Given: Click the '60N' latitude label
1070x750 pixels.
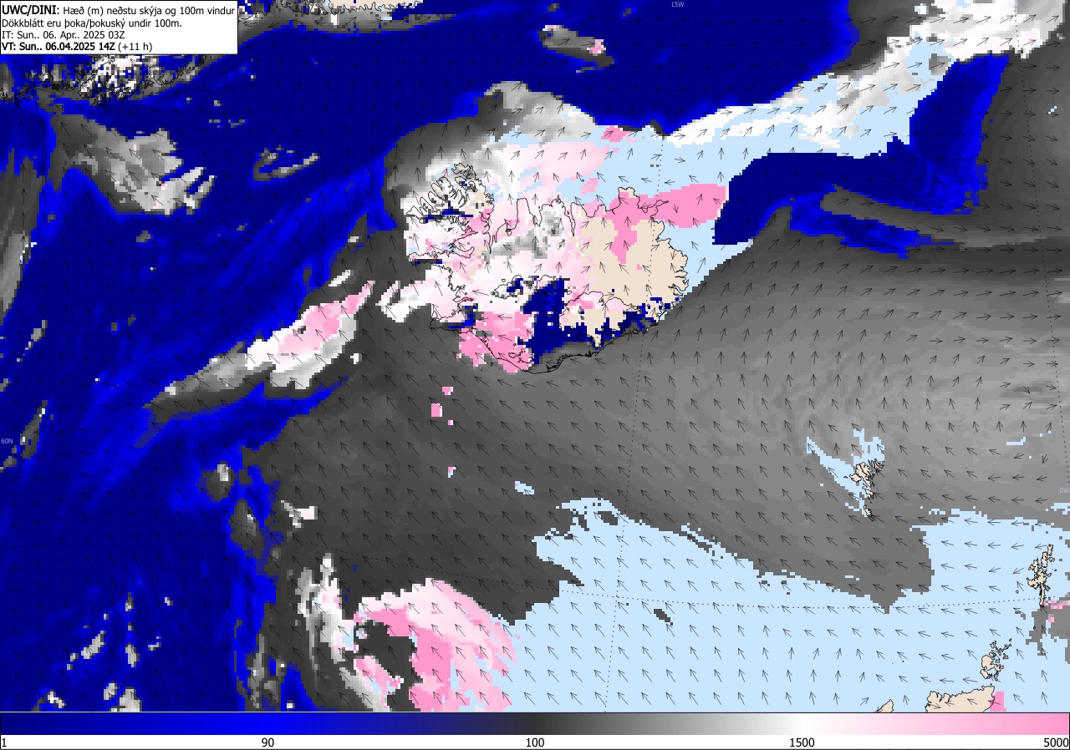Looking at the screenshot, I should [7, 441].
